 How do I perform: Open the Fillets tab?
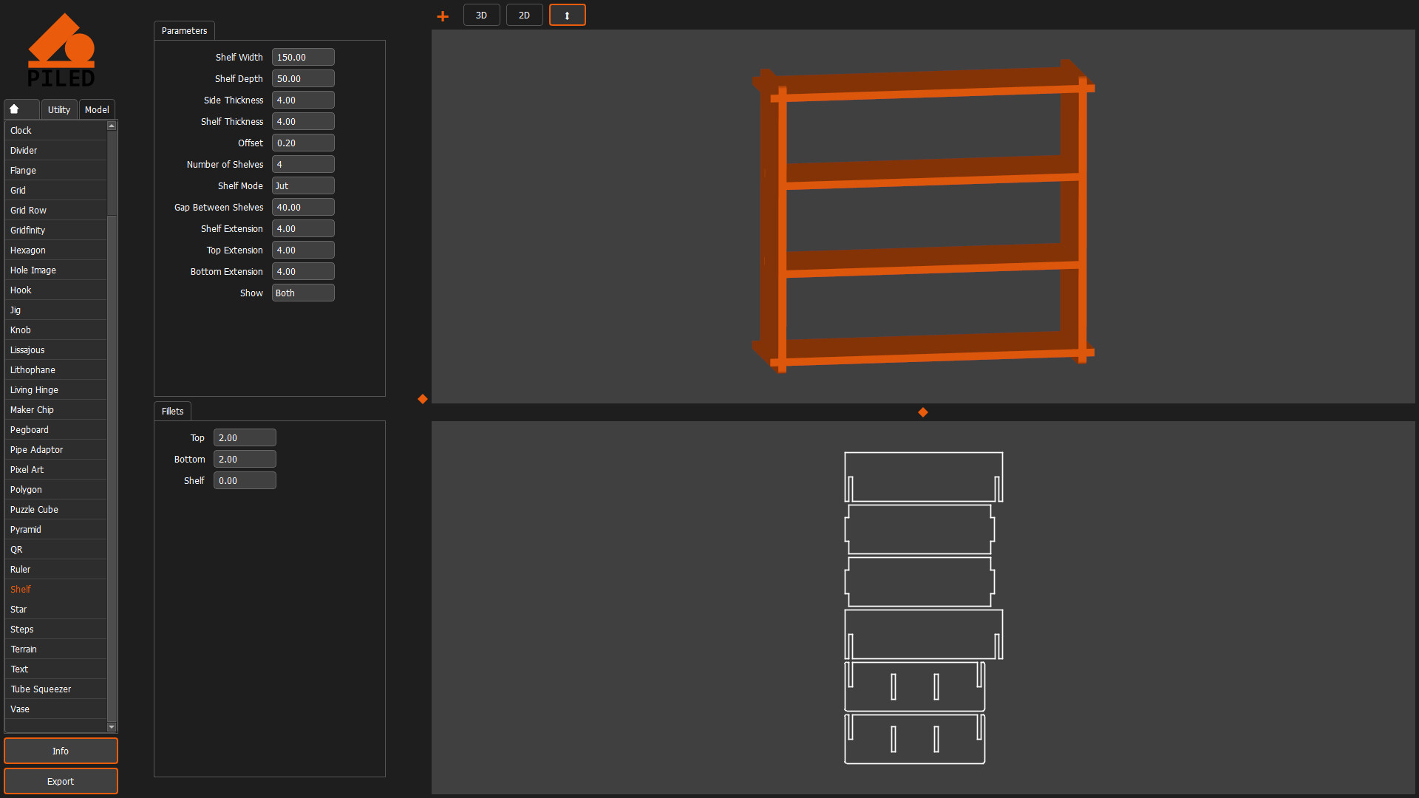point(172,411)
